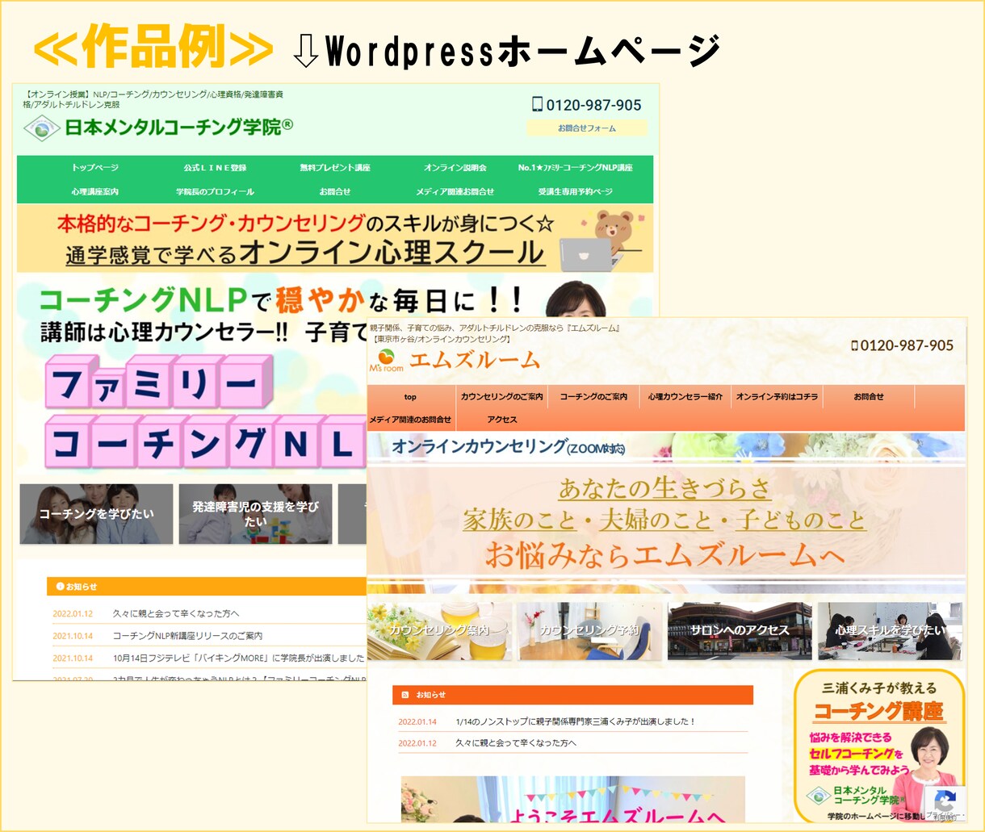
Task: Select 心理講座案内 in the green menu
Action: [x=95, y=192]
